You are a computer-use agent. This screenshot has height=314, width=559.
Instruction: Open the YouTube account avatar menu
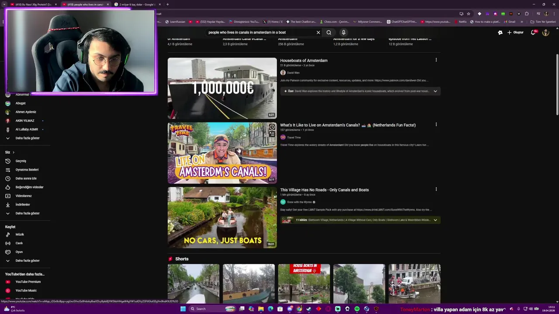coord(545,32)
